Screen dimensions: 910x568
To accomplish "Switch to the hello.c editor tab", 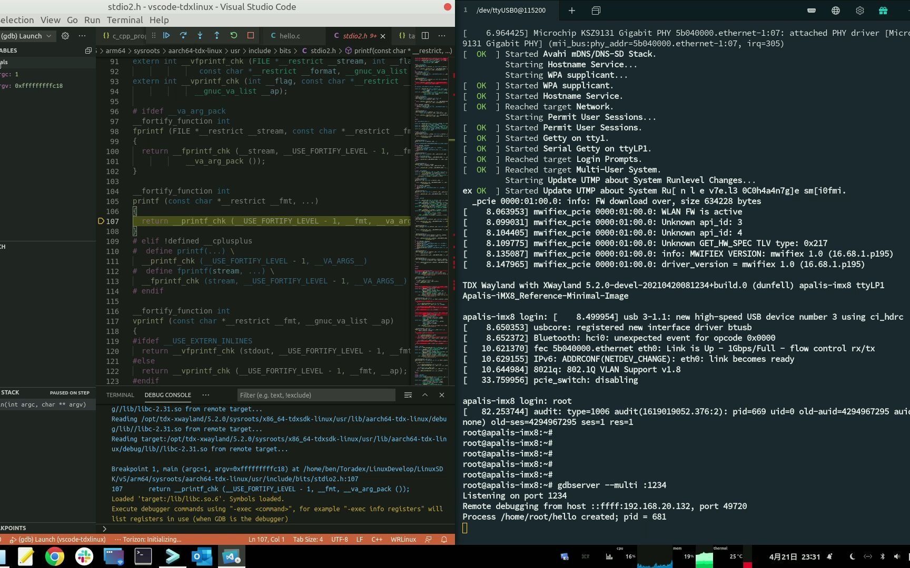I will pos(290,36).
